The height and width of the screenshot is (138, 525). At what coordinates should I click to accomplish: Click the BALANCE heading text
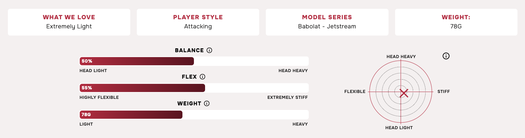(x=189, y=50)
